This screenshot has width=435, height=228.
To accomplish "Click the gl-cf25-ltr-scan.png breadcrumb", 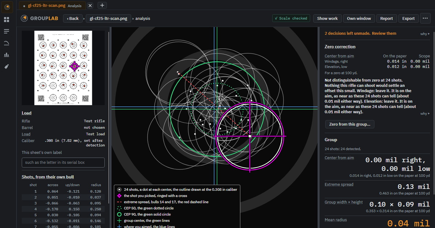I will click(x=108, y=18).
